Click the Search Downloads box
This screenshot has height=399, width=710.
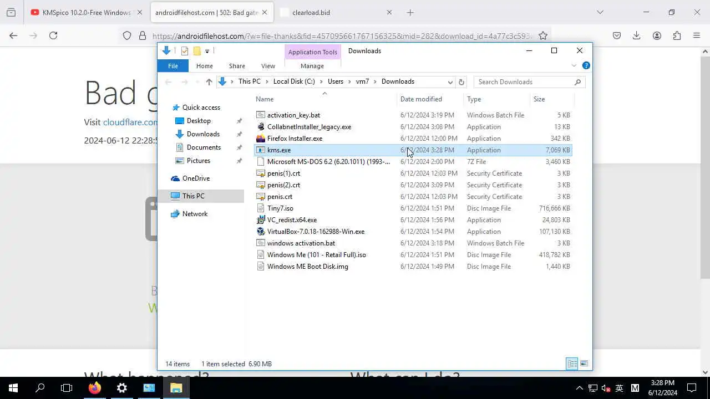point(529,81)
